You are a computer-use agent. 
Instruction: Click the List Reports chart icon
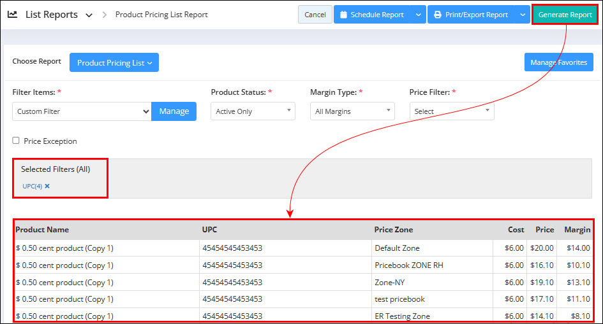coord(12,15)
